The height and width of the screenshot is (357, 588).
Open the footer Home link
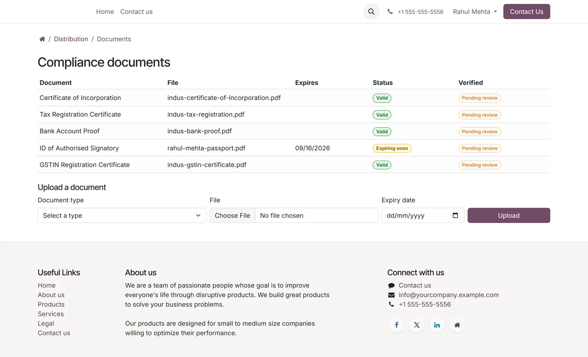[x=47, y=285]
